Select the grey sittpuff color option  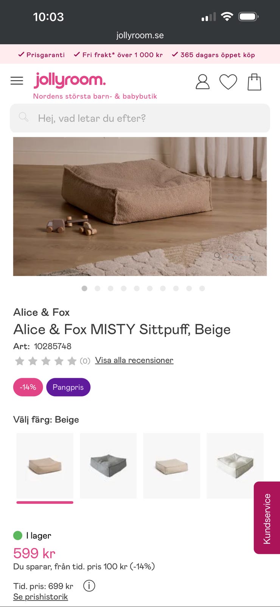coord(108,465)
